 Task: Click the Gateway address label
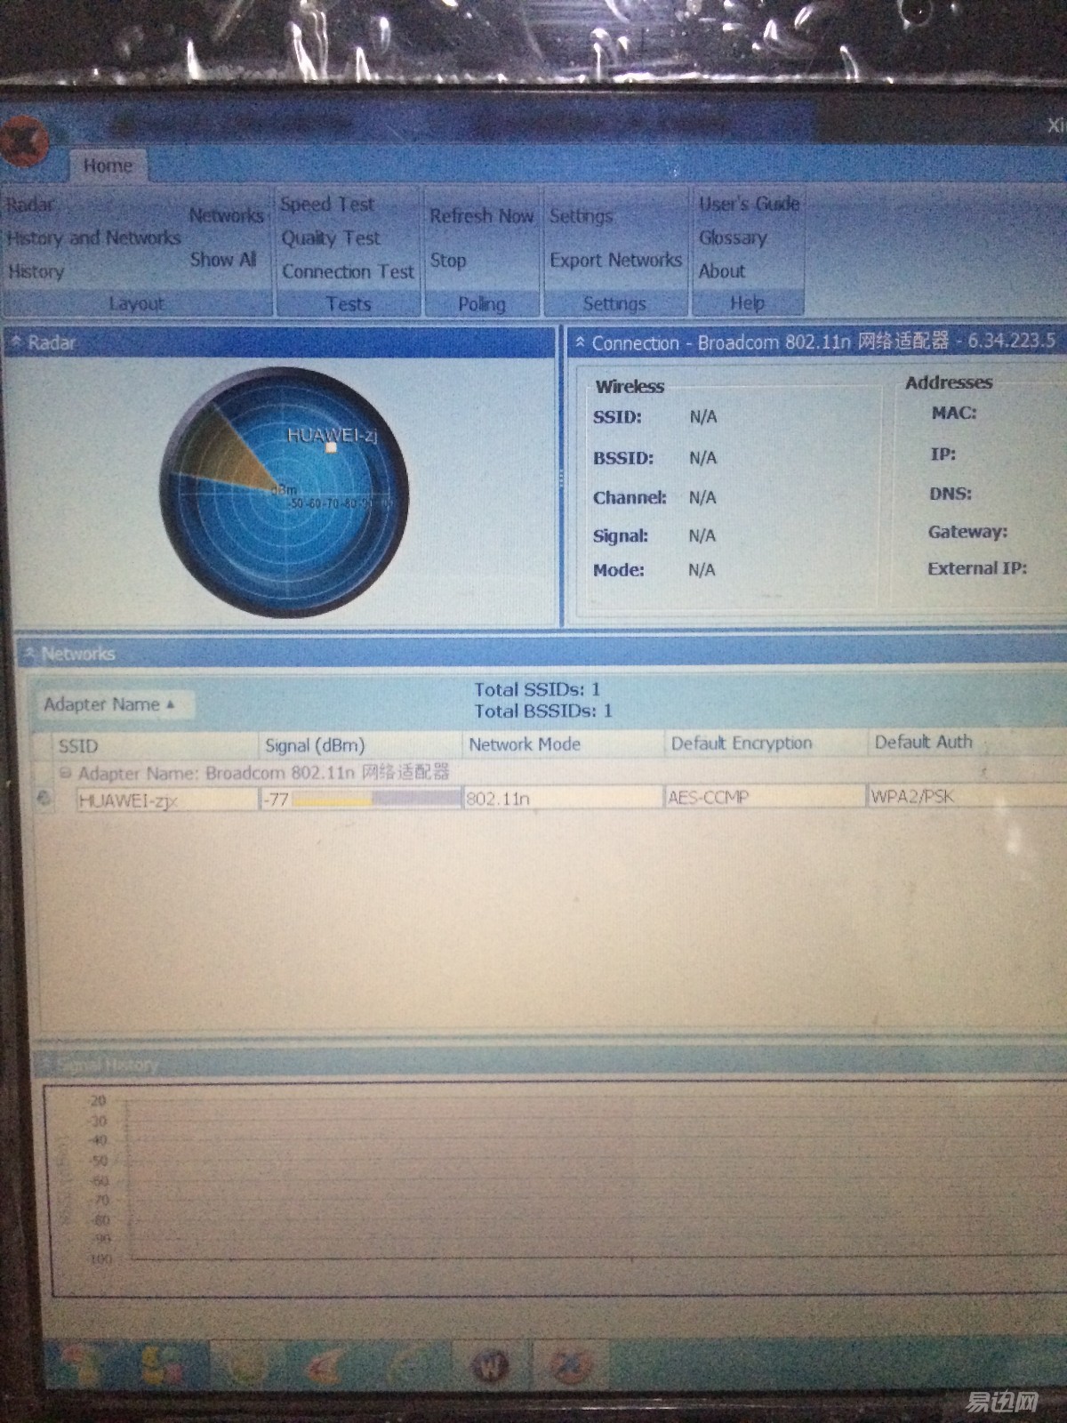[967, 532]
